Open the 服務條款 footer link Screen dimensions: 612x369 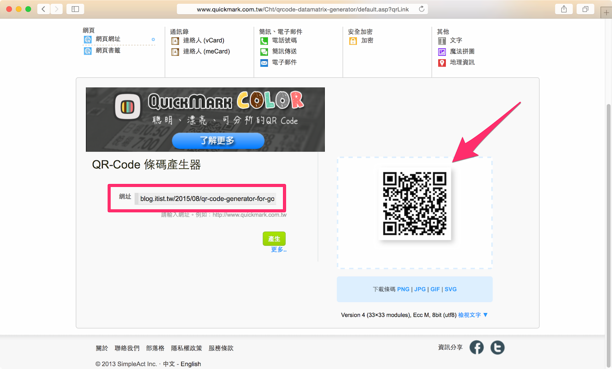tap(221, 348)
